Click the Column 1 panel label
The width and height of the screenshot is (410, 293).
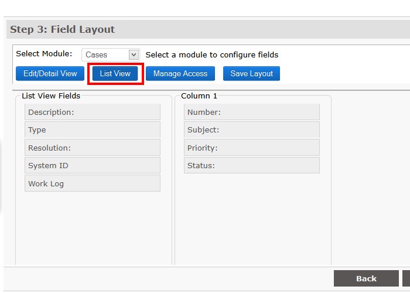coord(199,96)
